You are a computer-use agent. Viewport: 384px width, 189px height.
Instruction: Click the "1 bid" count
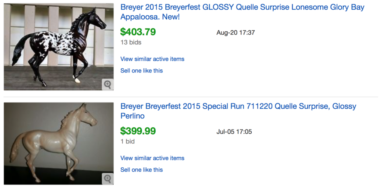tap(127, 142)
